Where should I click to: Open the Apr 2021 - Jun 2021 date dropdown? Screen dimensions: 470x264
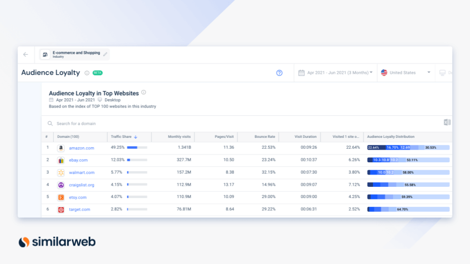(x=336, y=73)
